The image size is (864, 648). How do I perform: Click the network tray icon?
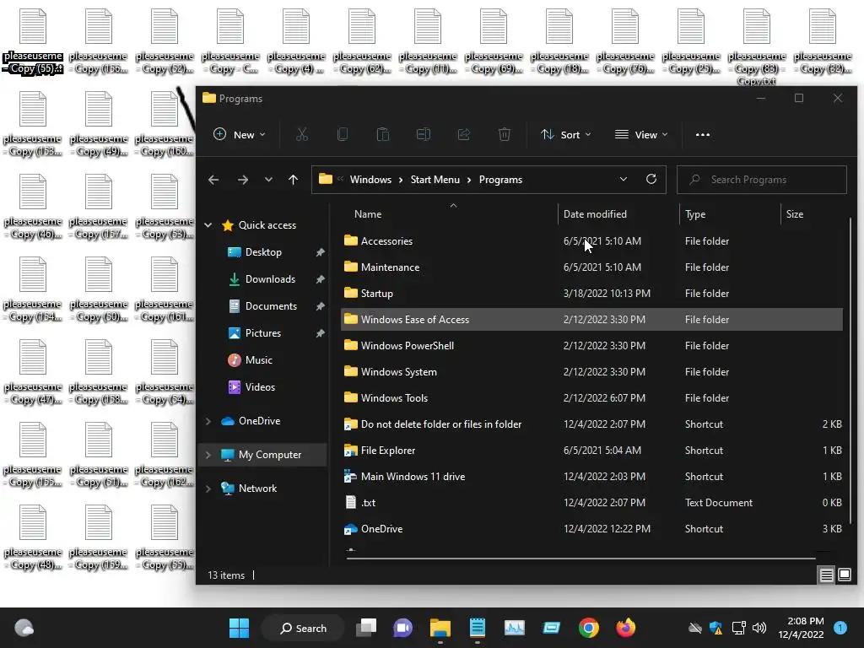click(x=738, y=628)
